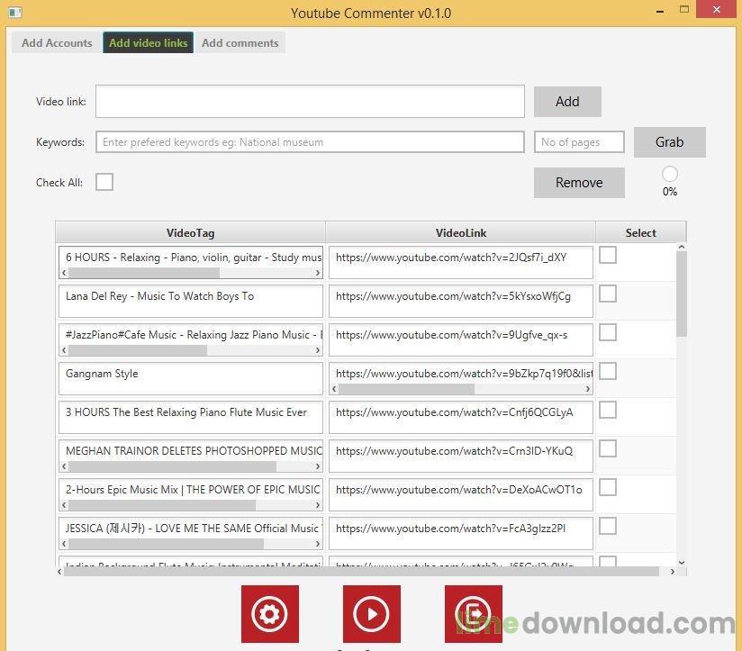Maximize the Youtube Commenter window

[683, 10]
